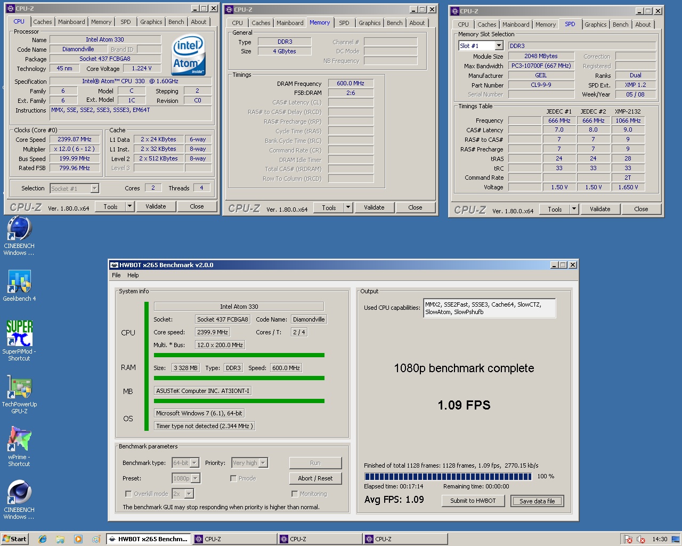Click the muted volume speaker icon in the tray
This screenshot has width=682, height=546.
tap(641, 539)
